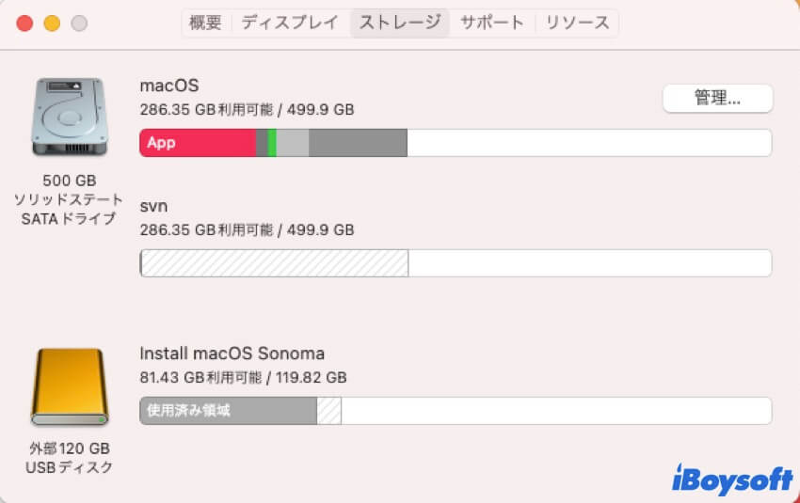
Task: Click the green segment in macOS storage bar
Action: [x=272, y=143]
